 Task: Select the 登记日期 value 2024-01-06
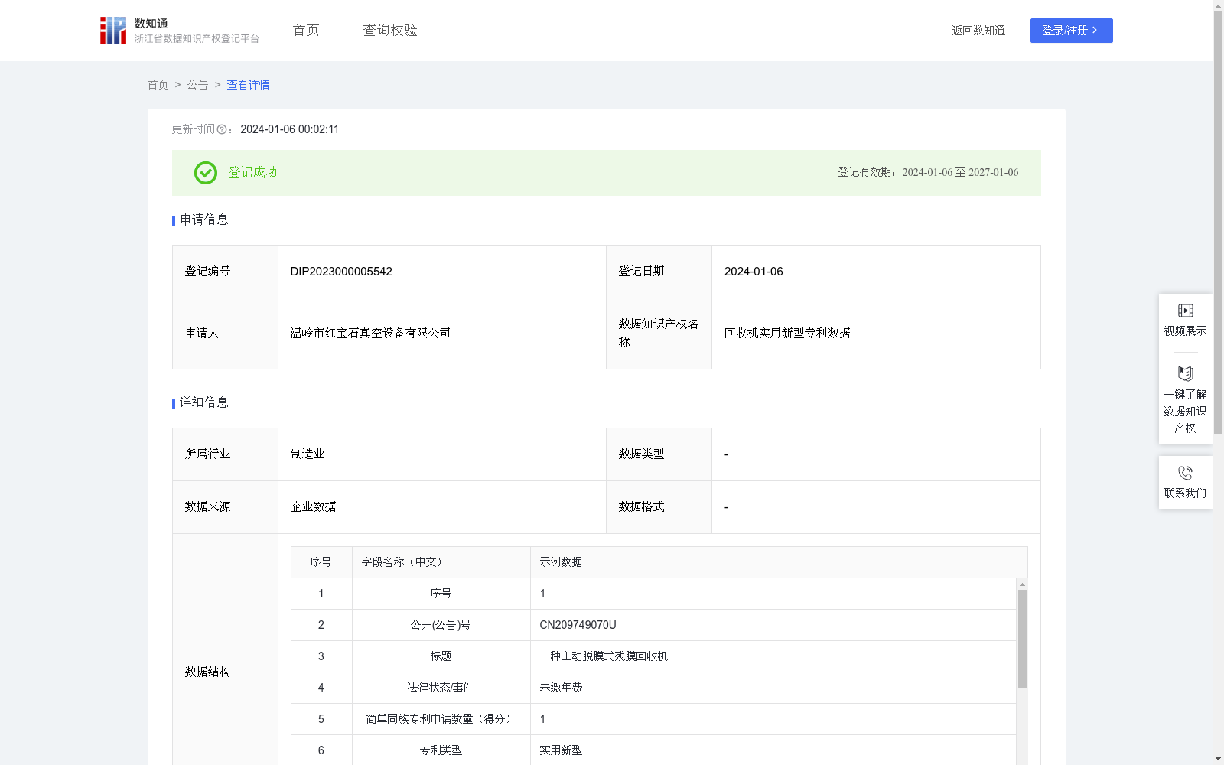(754, 272)
